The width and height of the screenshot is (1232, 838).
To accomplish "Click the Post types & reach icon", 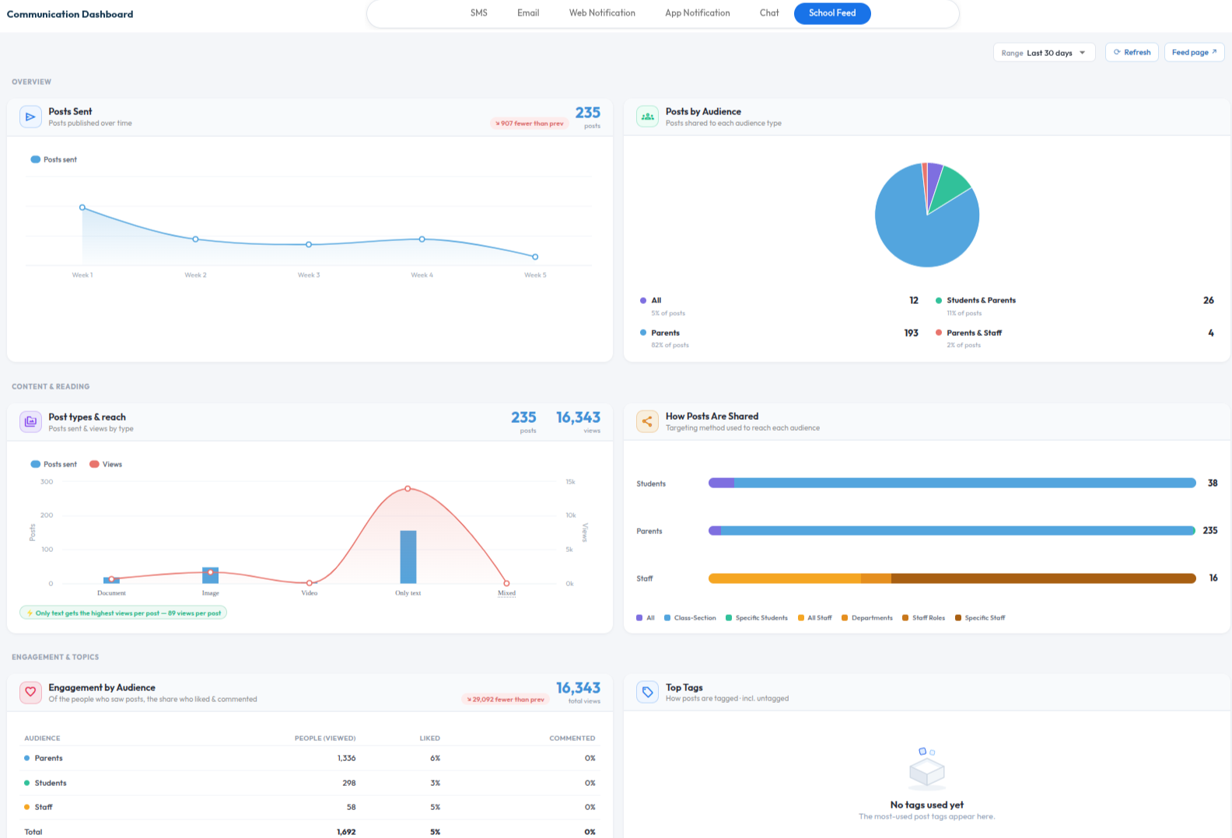I will (30, 421).
